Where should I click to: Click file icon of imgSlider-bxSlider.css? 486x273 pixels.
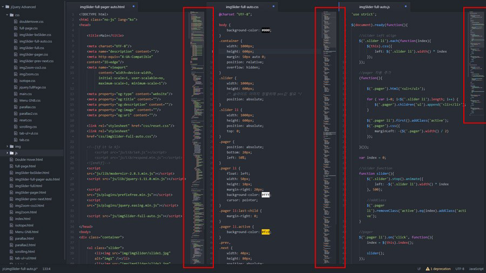(x=16, y=35)
